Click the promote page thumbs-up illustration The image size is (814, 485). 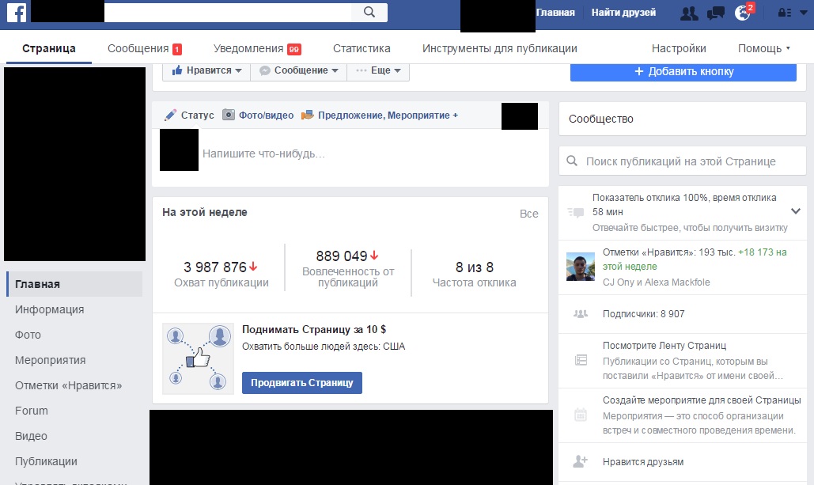(199, 358)
